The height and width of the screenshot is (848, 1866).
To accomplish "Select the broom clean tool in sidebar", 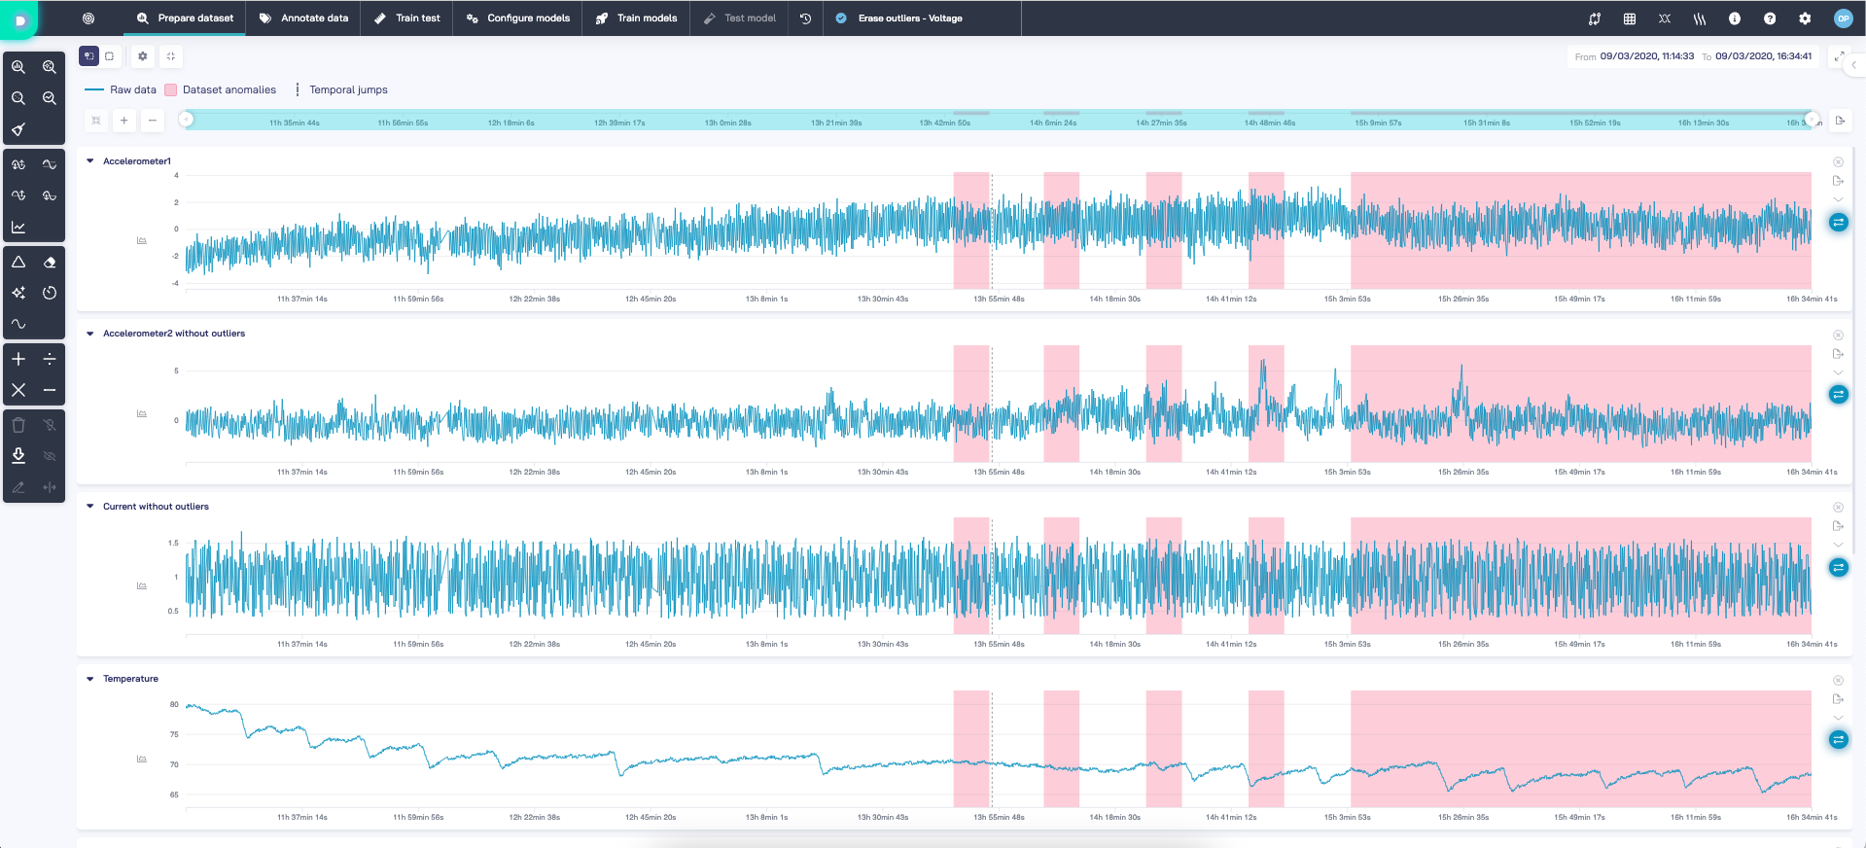I will (18, 129).
